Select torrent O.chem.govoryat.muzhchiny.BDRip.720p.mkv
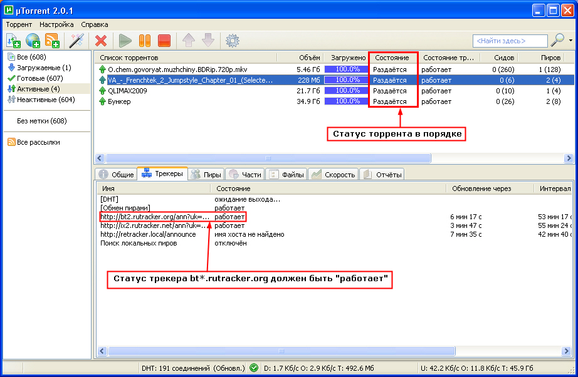This screenshot has width=578, height=377. pyautogui.click(x=177, y=70)
